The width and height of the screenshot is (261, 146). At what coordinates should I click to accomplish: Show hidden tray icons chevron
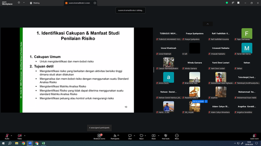(235, 143)
